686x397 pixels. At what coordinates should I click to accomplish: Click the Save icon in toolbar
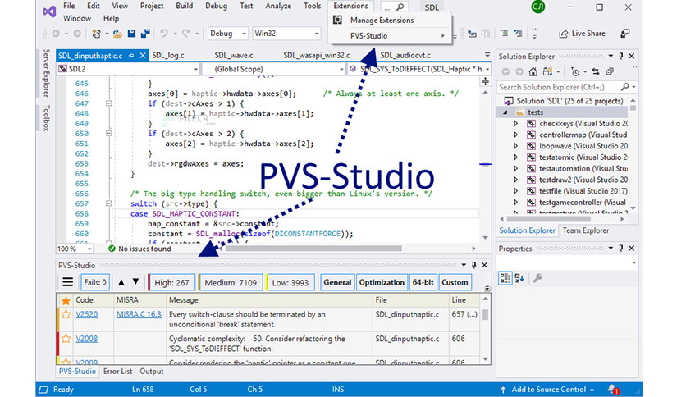(131, 34)
